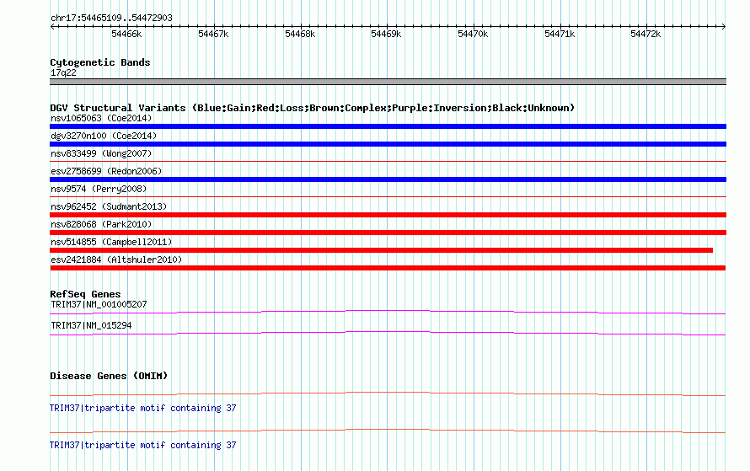The height and width of the screenshot is (471, 750).
Task: Open the first TRIM37 tripartite motif containing 37 link
Action: click(x=143, y=408)
